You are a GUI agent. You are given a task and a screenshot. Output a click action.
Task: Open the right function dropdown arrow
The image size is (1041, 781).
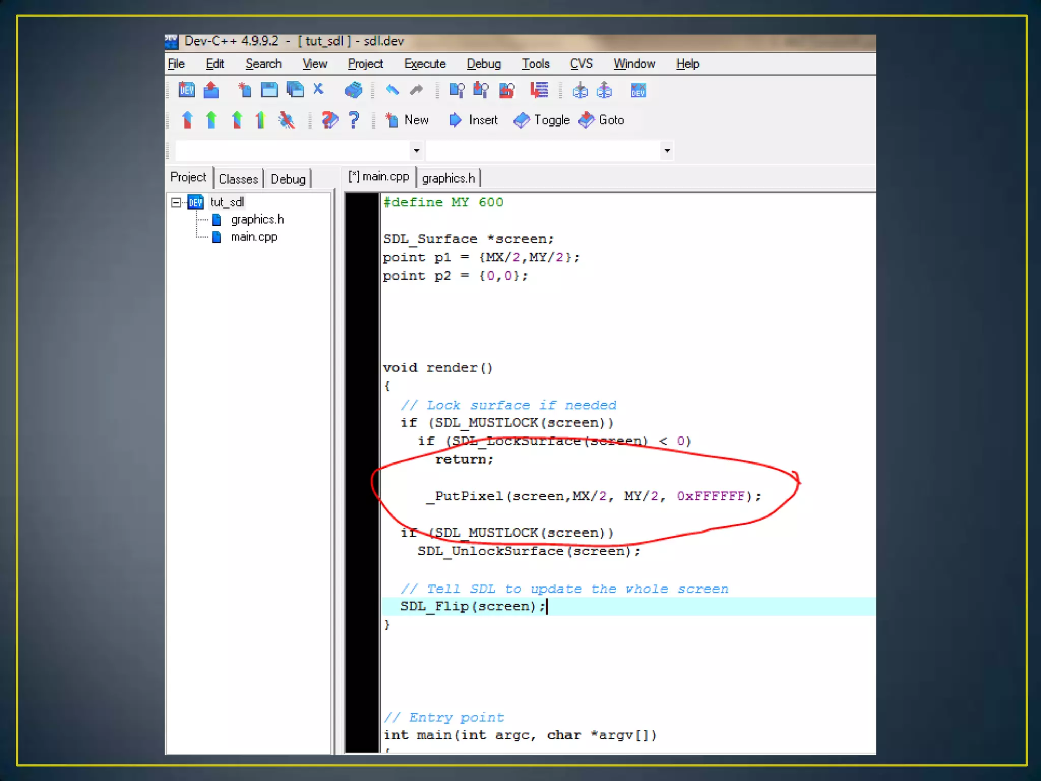click(x=667, y=151)
